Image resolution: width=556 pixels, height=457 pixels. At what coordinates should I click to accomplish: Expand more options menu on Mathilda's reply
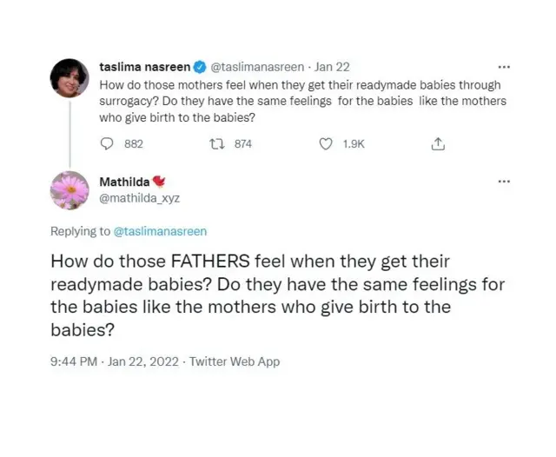click(x=504, y=182)
